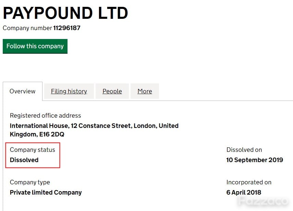Click the Incorporated on label
The image size is (293, 211).
point(249,182)
